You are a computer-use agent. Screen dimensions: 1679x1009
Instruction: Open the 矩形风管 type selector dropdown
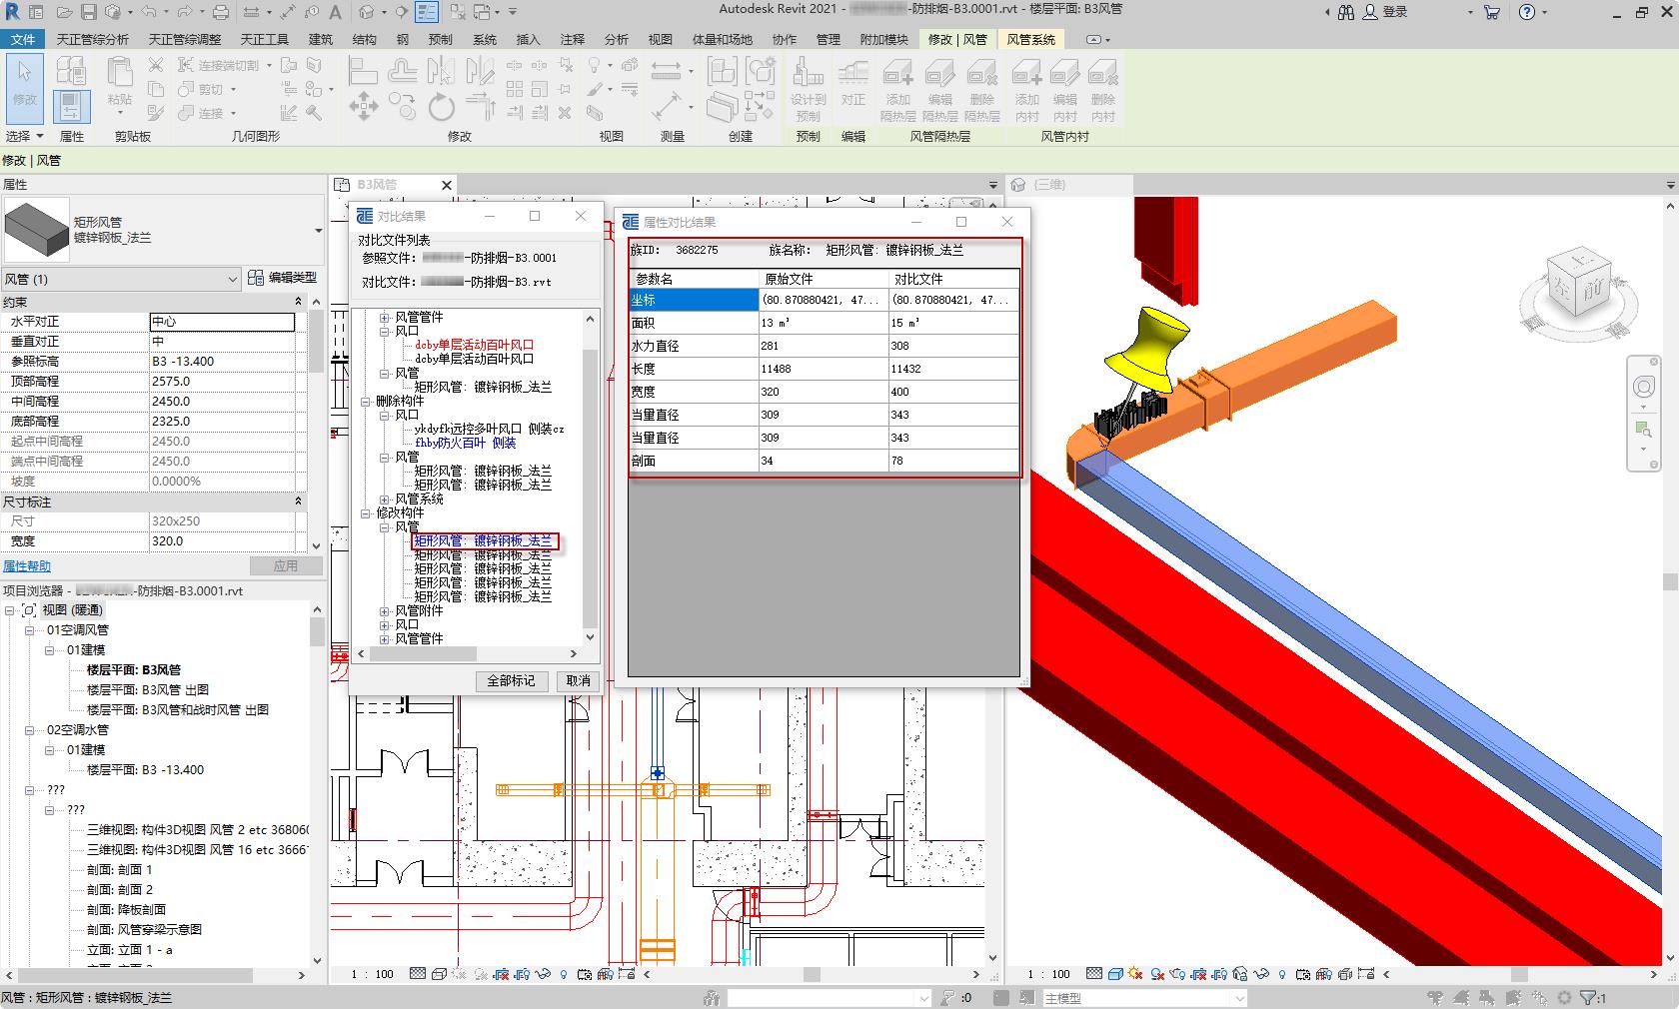(x=318, y=231)
